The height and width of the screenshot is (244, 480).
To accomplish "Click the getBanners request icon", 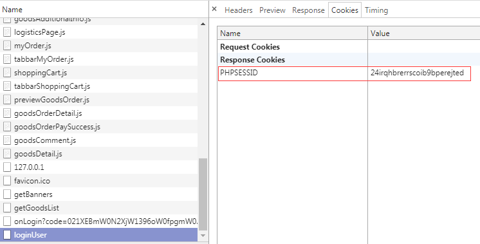I will pos(6,194).
